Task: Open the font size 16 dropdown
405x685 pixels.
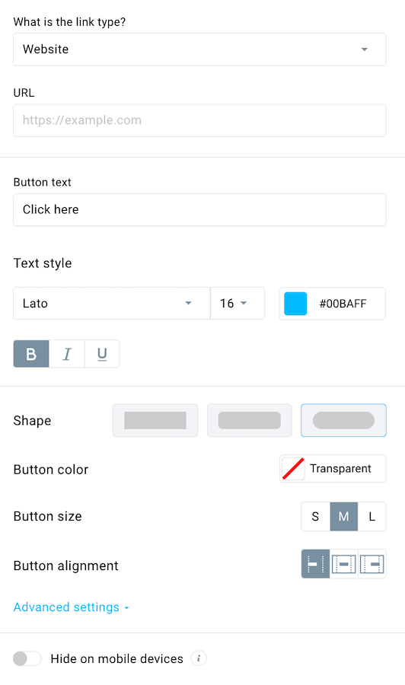Action: pyautogui.click(x=238, y=303)
